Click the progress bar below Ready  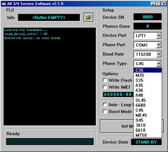[50, 142]
